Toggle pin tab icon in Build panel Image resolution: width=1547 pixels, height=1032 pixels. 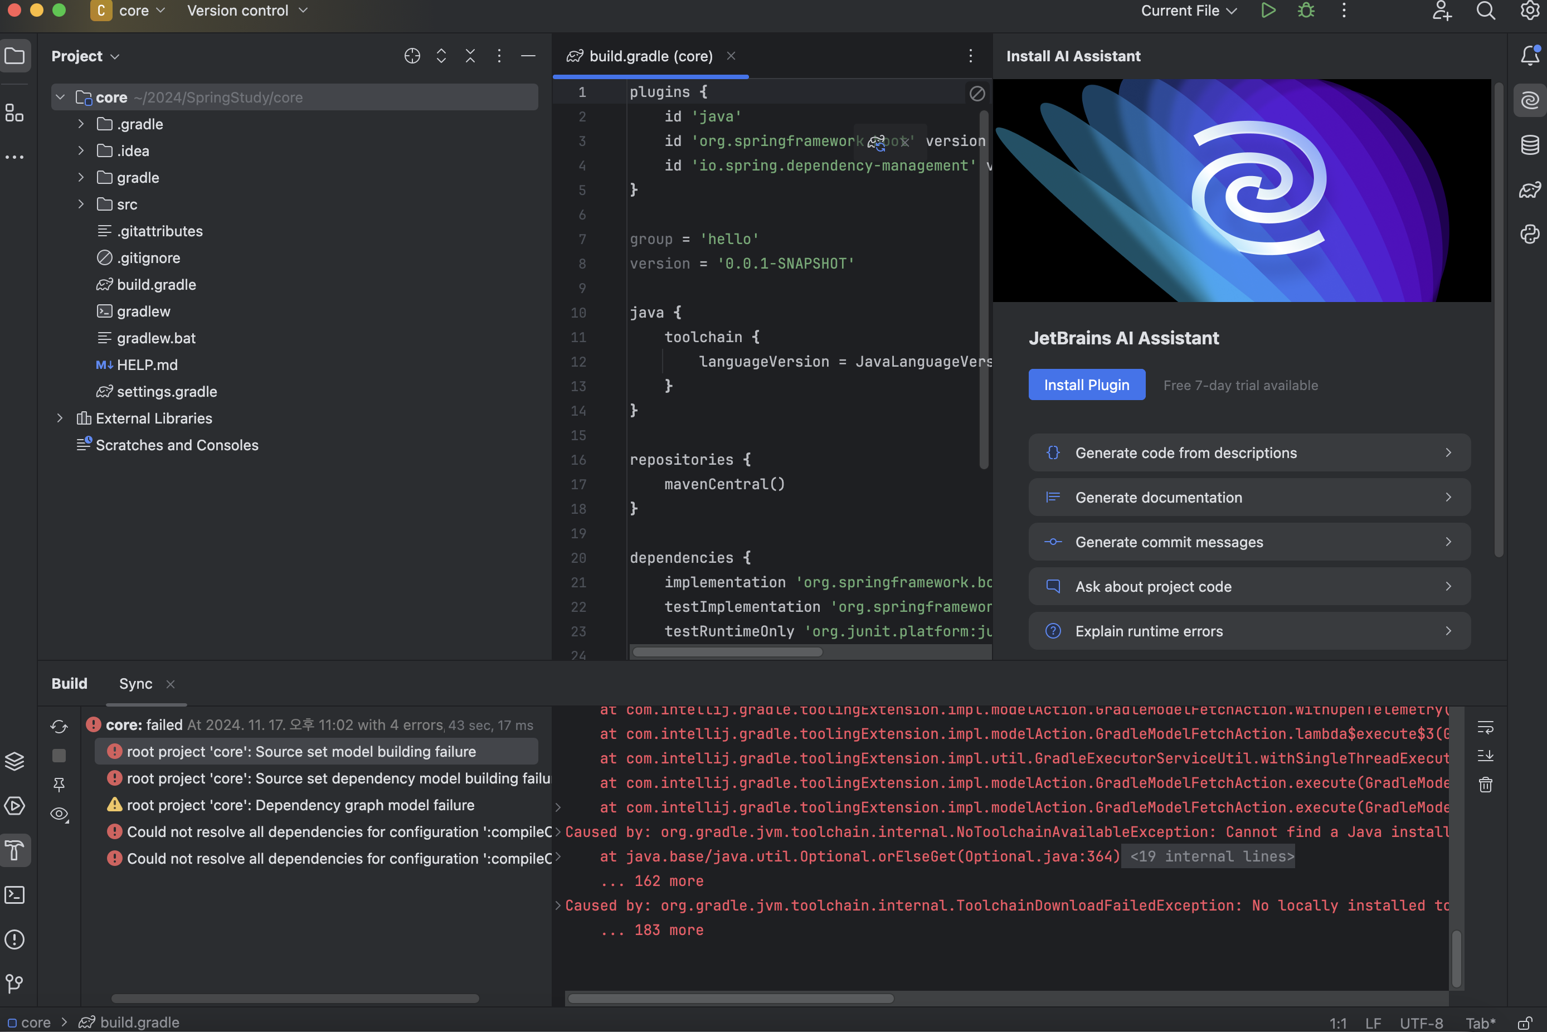click(59, 784)
